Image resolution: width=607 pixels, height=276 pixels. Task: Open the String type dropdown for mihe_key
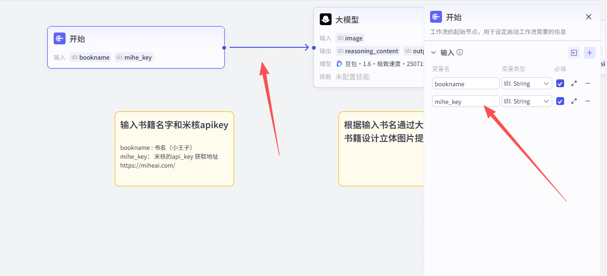(x=526, y=101)
